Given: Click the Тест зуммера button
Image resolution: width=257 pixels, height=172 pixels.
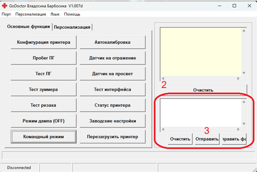Looking at the screenshot, I should [x=43, y=89].
